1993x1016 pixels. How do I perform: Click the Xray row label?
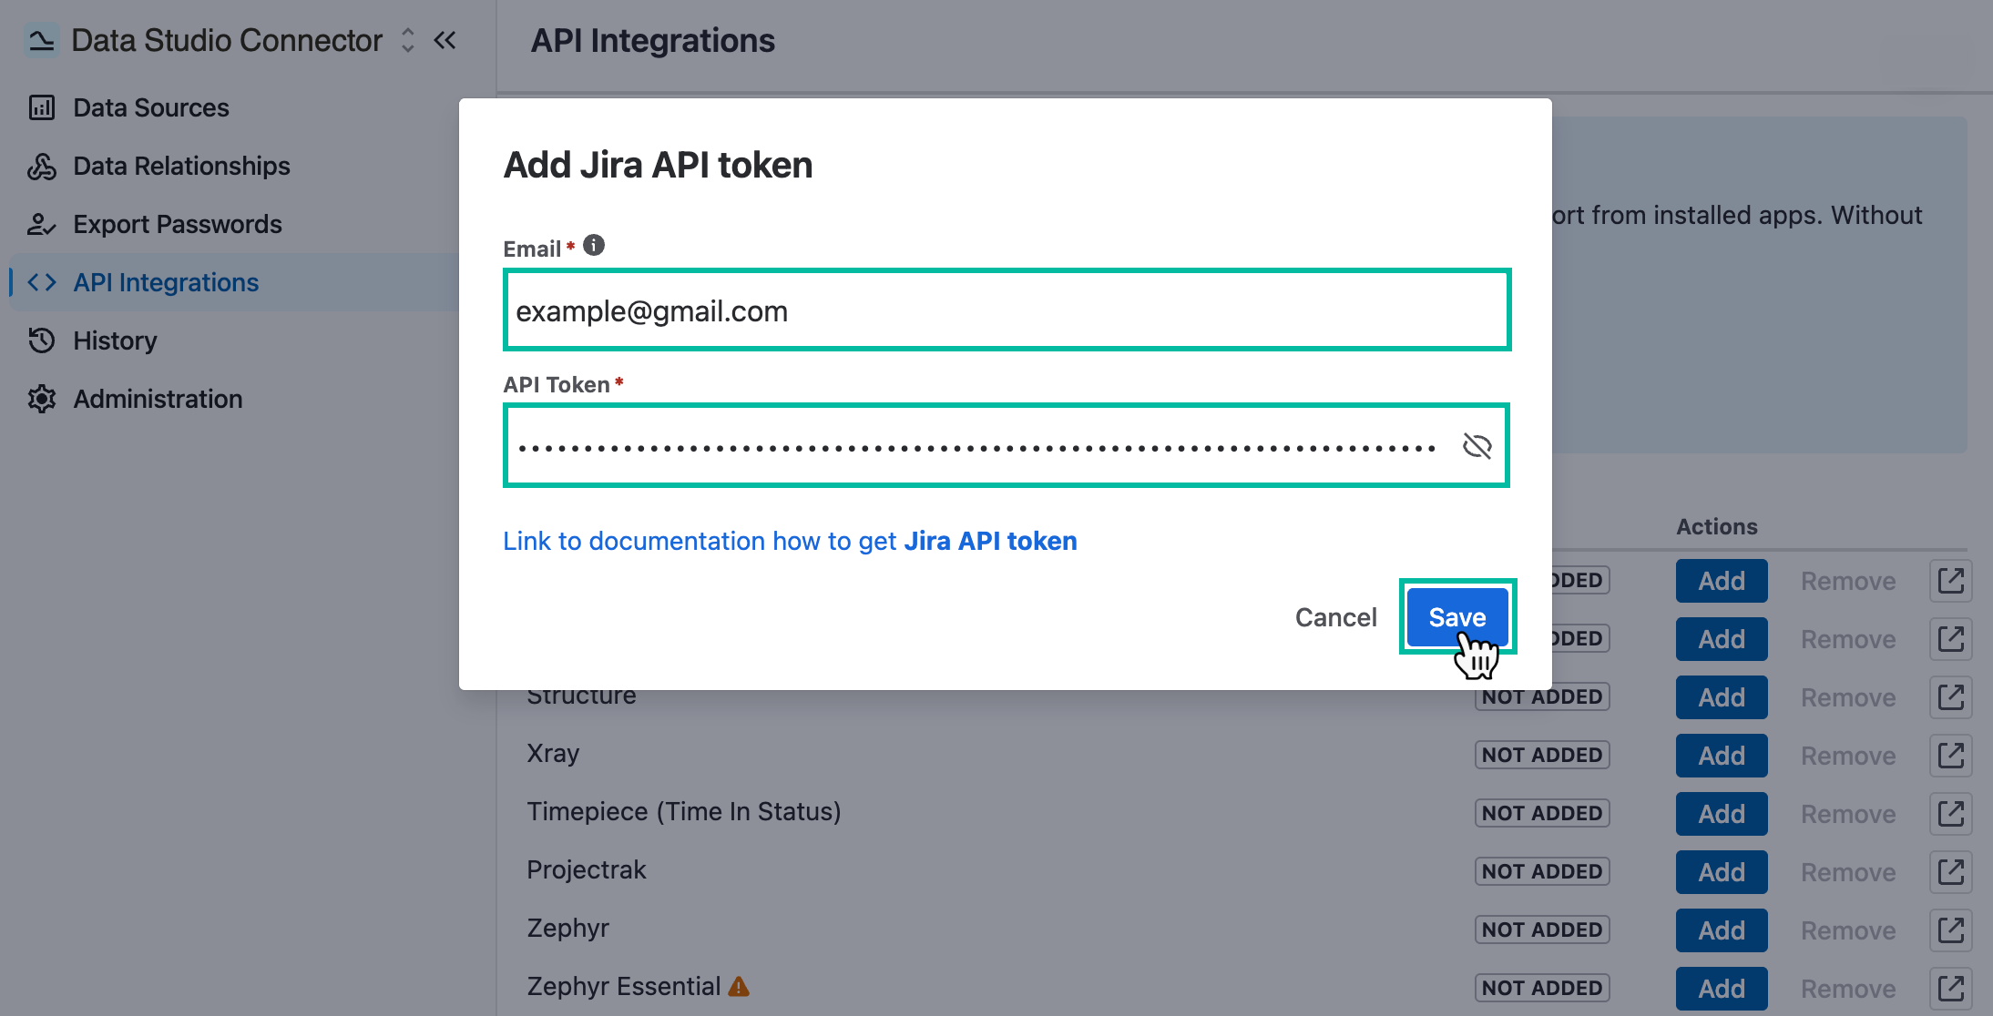[553, 753]
